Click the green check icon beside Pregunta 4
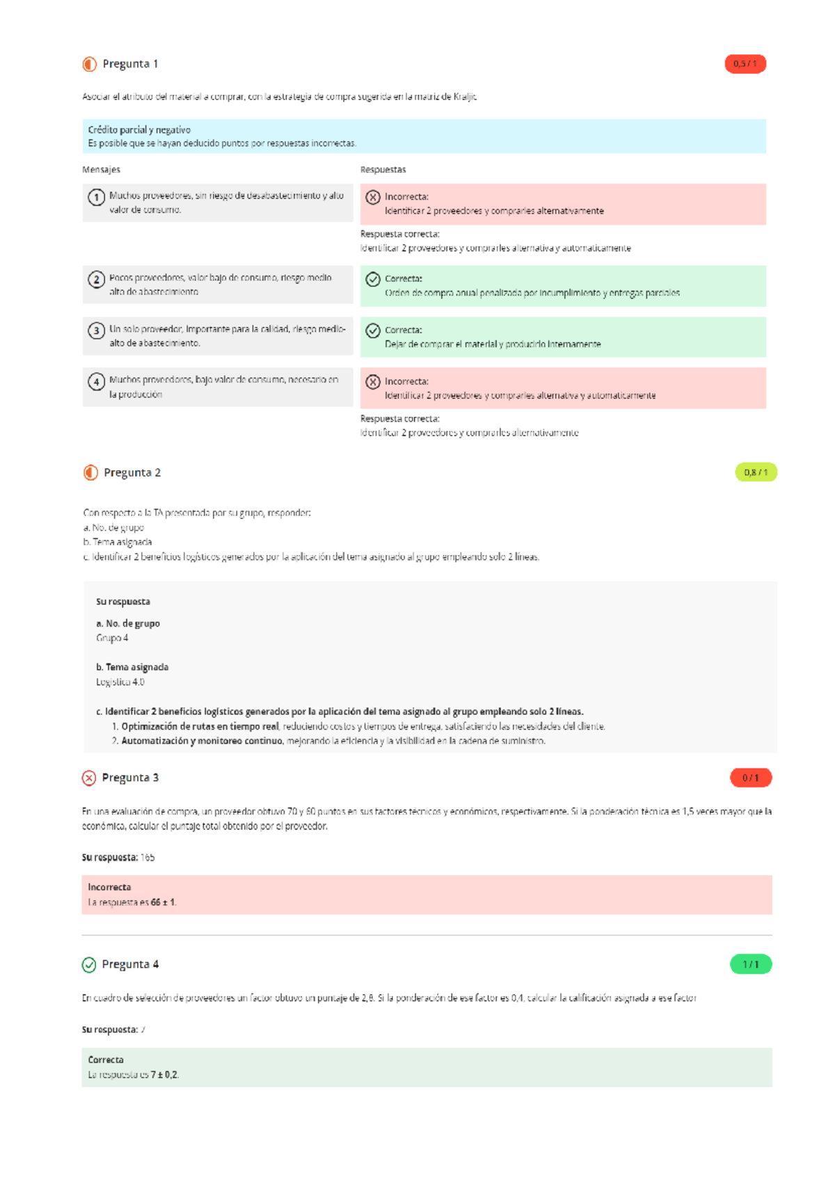 point(89,964)
